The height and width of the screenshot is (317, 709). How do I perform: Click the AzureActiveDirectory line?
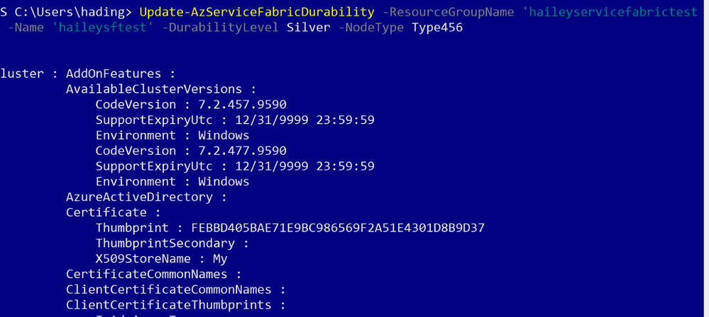(x=146, y=197)
